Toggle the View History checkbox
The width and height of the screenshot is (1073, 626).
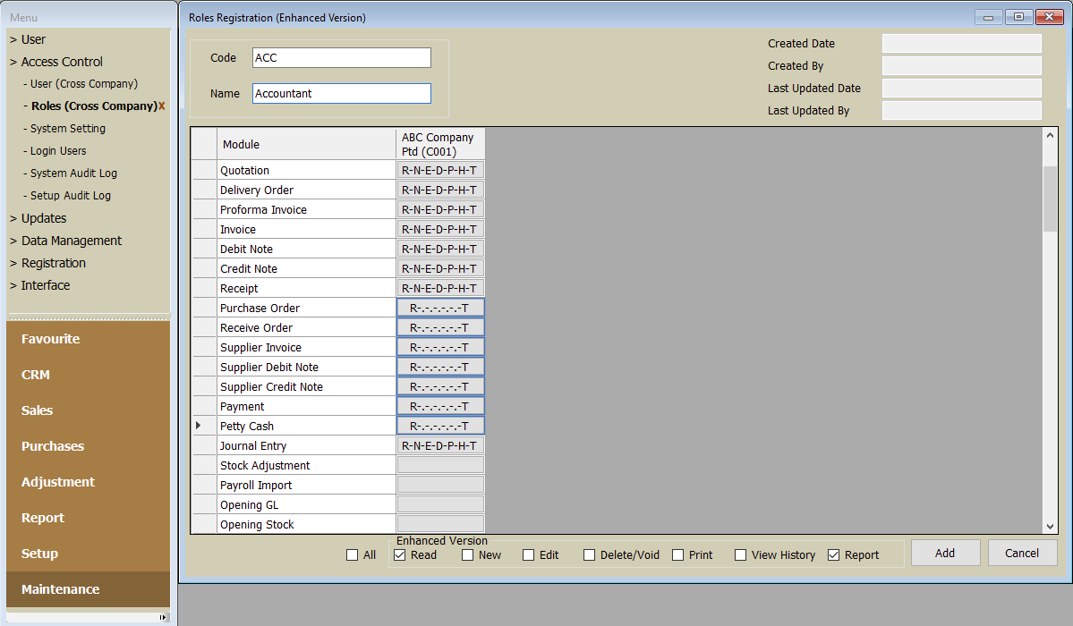(x=740, y=555)
